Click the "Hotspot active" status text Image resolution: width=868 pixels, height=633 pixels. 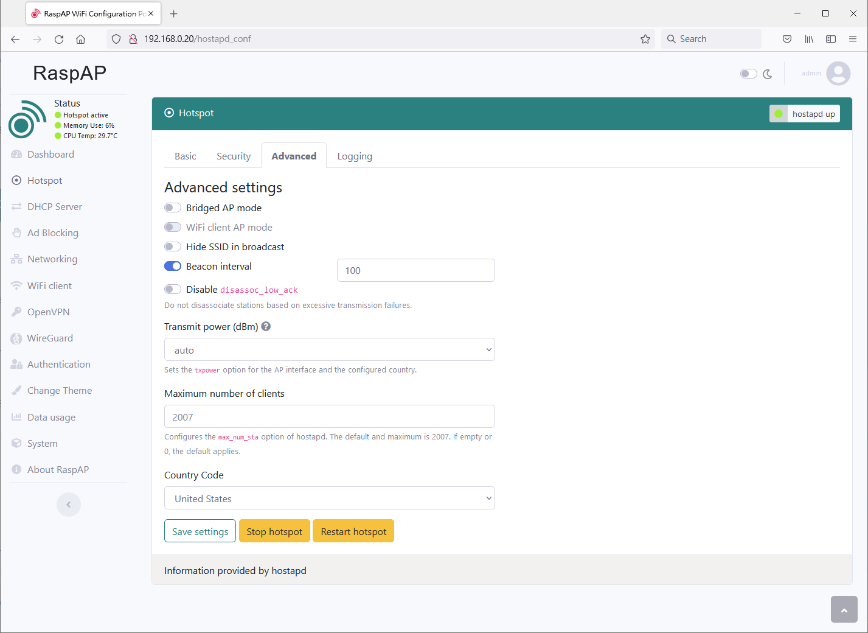(x=86, y=115)
